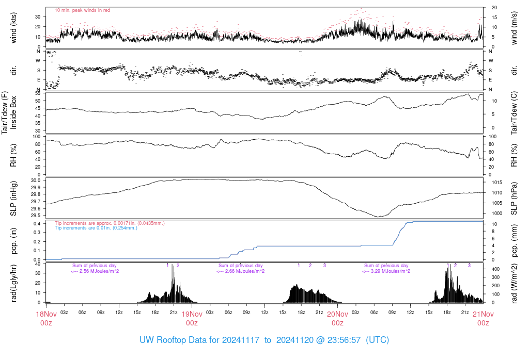The width and height of the screenshot is (529, 361).
Task: Click the '2.66 MJoules/m^2' daily sum text
Action: [240, 271]
